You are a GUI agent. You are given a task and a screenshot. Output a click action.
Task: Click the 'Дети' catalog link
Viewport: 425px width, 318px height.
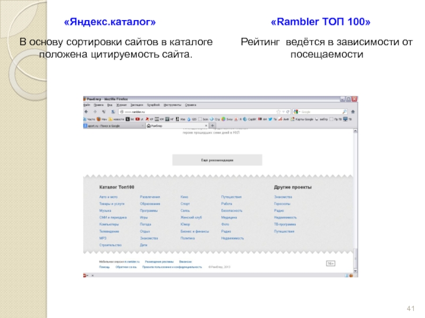[143, 245]
